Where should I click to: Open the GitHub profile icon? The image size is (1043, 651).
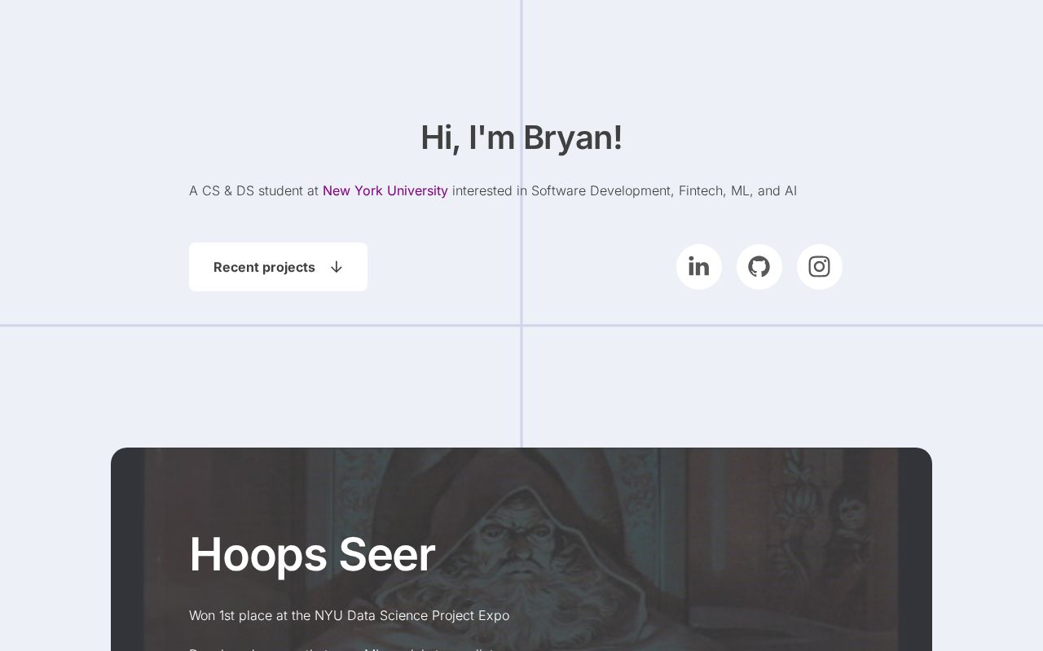click(x=759, y=267)
